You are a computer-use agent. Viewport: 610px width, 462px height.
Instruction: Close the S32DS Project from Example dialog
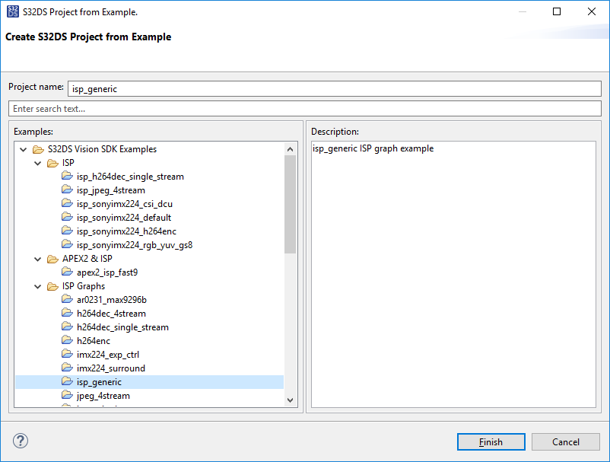[591, 11]
